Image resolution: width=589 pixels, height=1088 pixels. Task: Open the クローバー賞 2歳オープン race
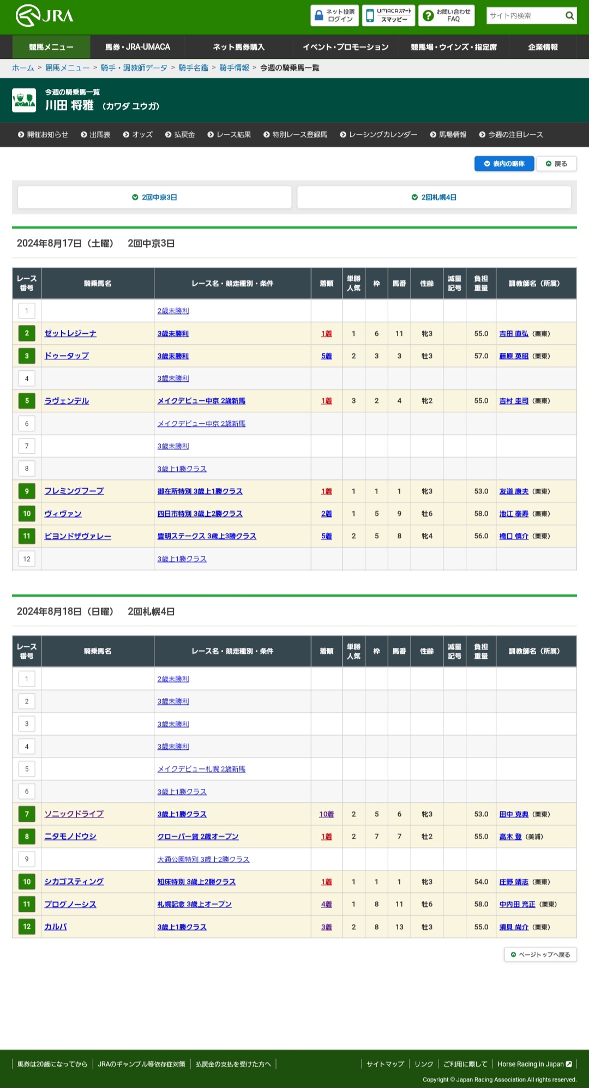pos(198,837)
